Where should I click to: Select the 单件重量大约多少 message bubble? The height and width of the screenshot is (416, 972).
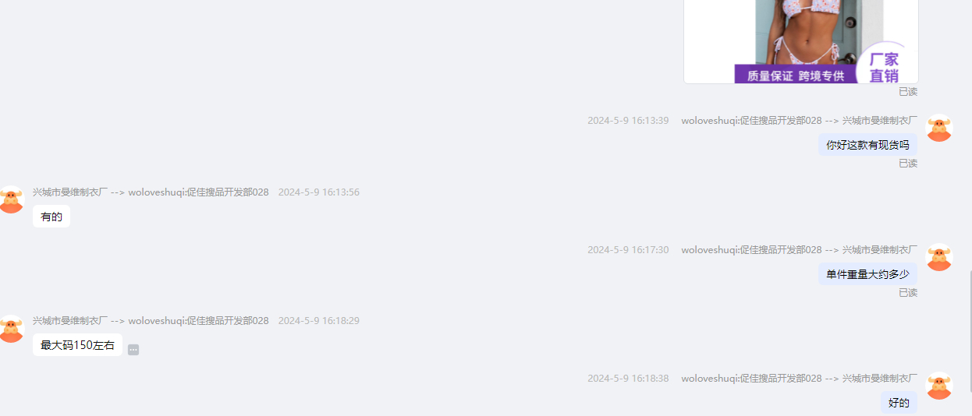click(867, 274)
